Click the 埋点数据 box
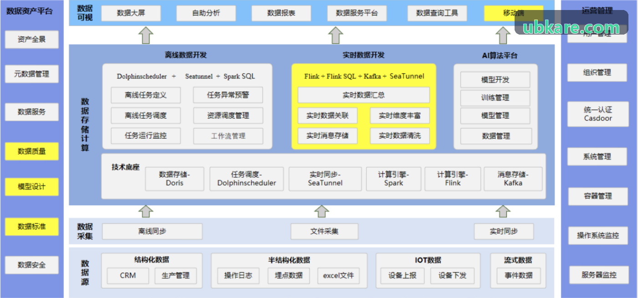 pyautogui.click(x=288, y=276)
